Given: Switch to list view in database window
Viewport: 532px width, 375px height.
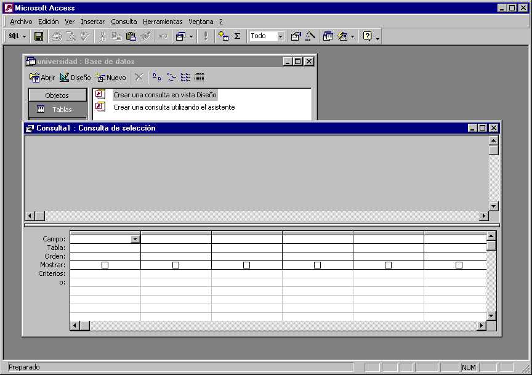Looking at the screenshot, I should click(185, 78).
